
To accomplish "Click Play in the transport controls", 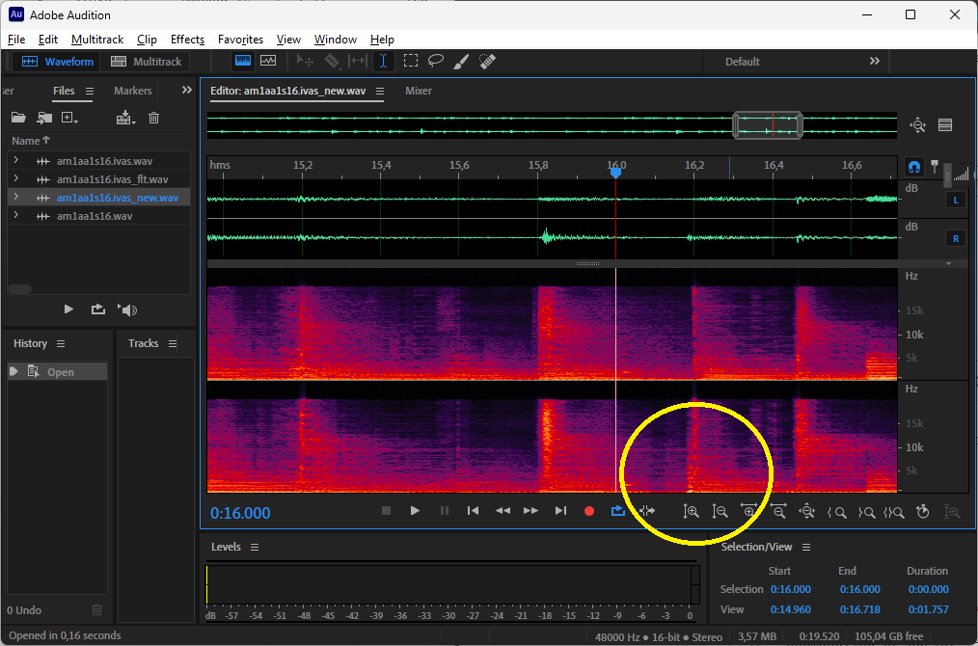I will [415, 511].
